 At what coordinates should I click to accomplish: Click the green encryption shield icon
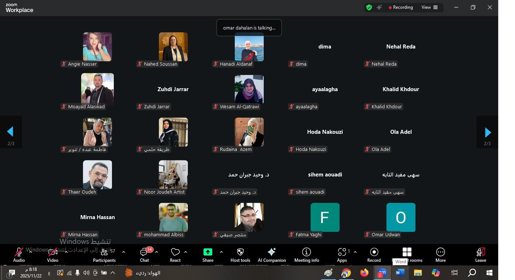coord(369,7)
